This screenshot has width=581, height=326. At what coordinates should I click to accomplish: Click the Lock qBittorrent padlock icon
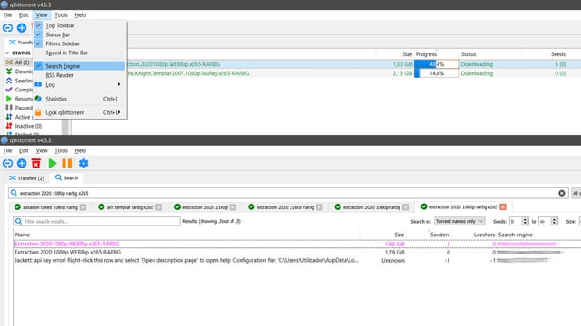pos(38,112)
